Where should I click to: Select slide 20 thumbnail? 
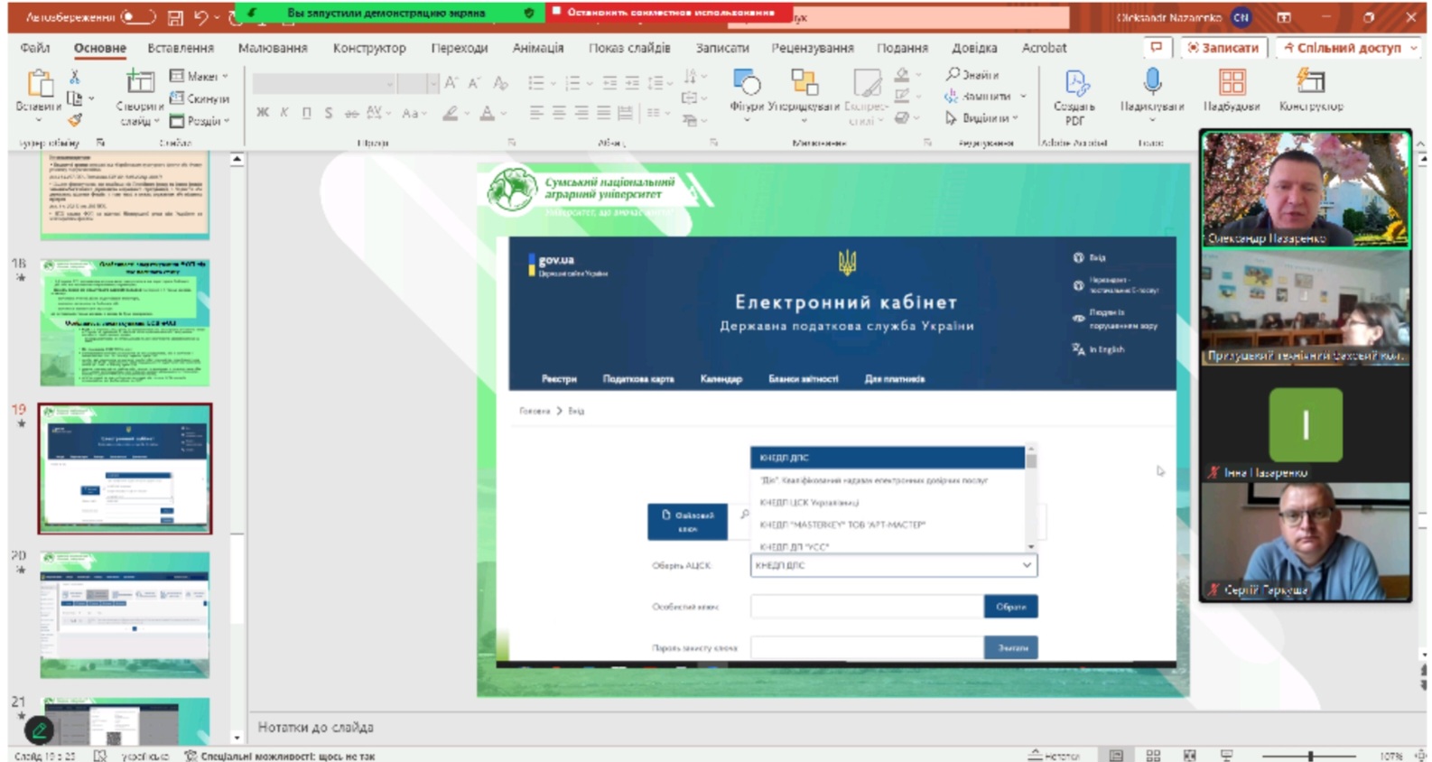tap(125, 615)
